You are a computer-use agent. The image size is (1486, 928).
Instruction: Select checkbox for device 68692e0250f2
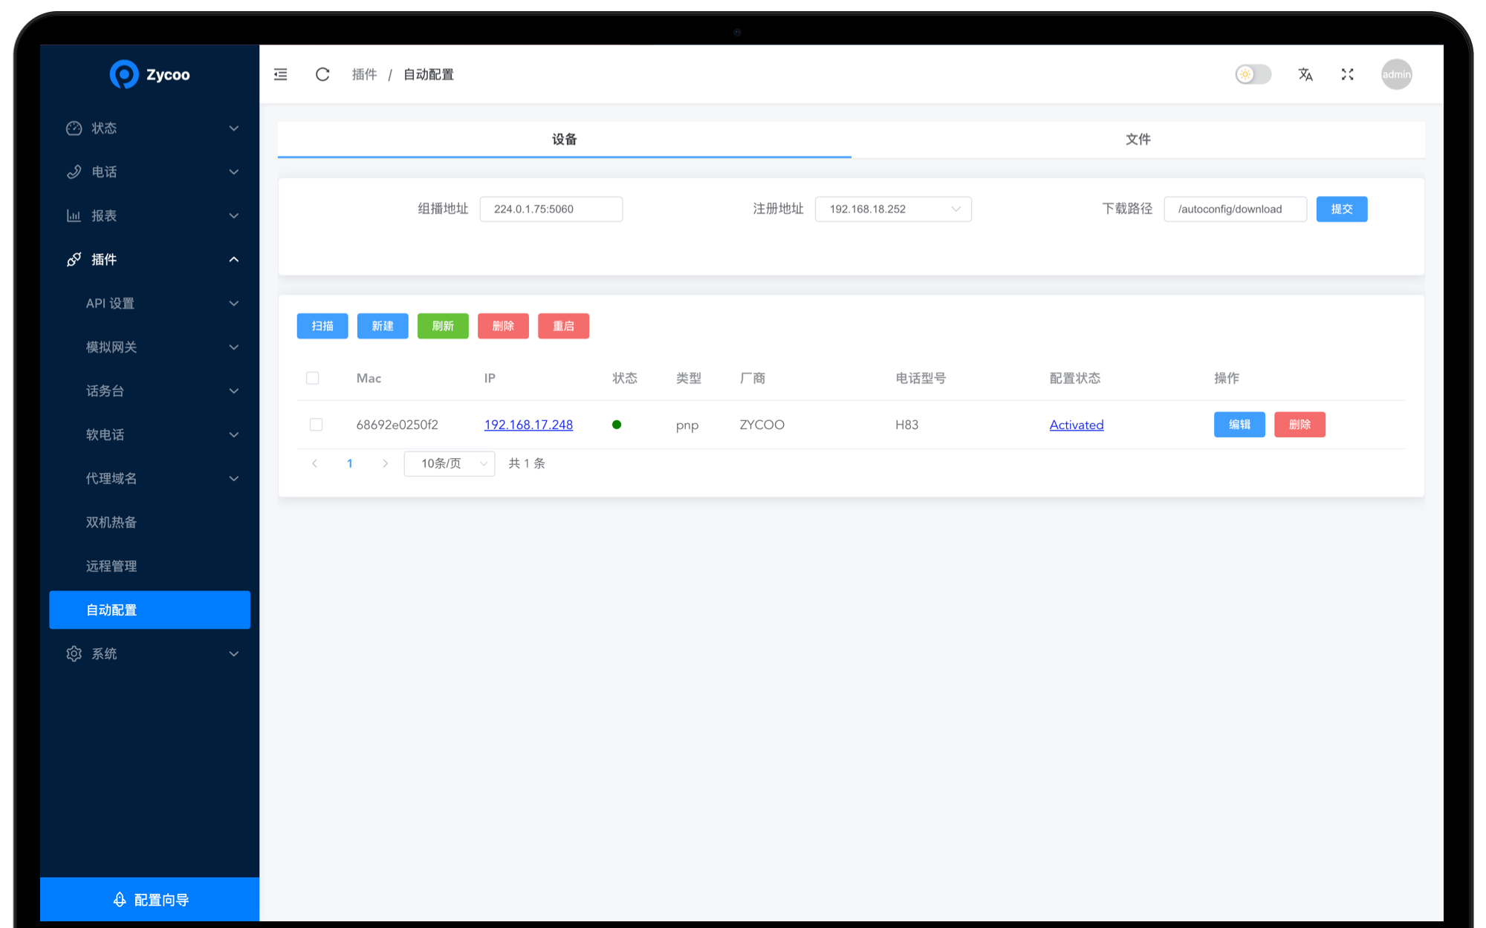tap(316, 425)
